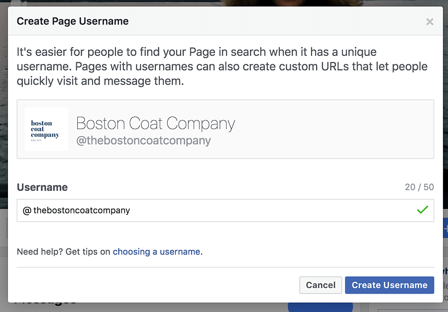Click the partially hidden Messages heading
Image resolution: width=448 pixels, height=312 pixels.
tap(45, 302)
